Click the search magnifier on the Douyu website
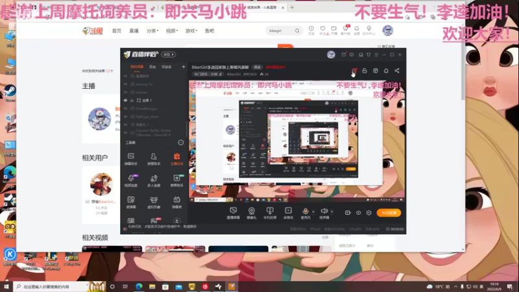This screenshot has width=519, height=292. coord(297,30)
